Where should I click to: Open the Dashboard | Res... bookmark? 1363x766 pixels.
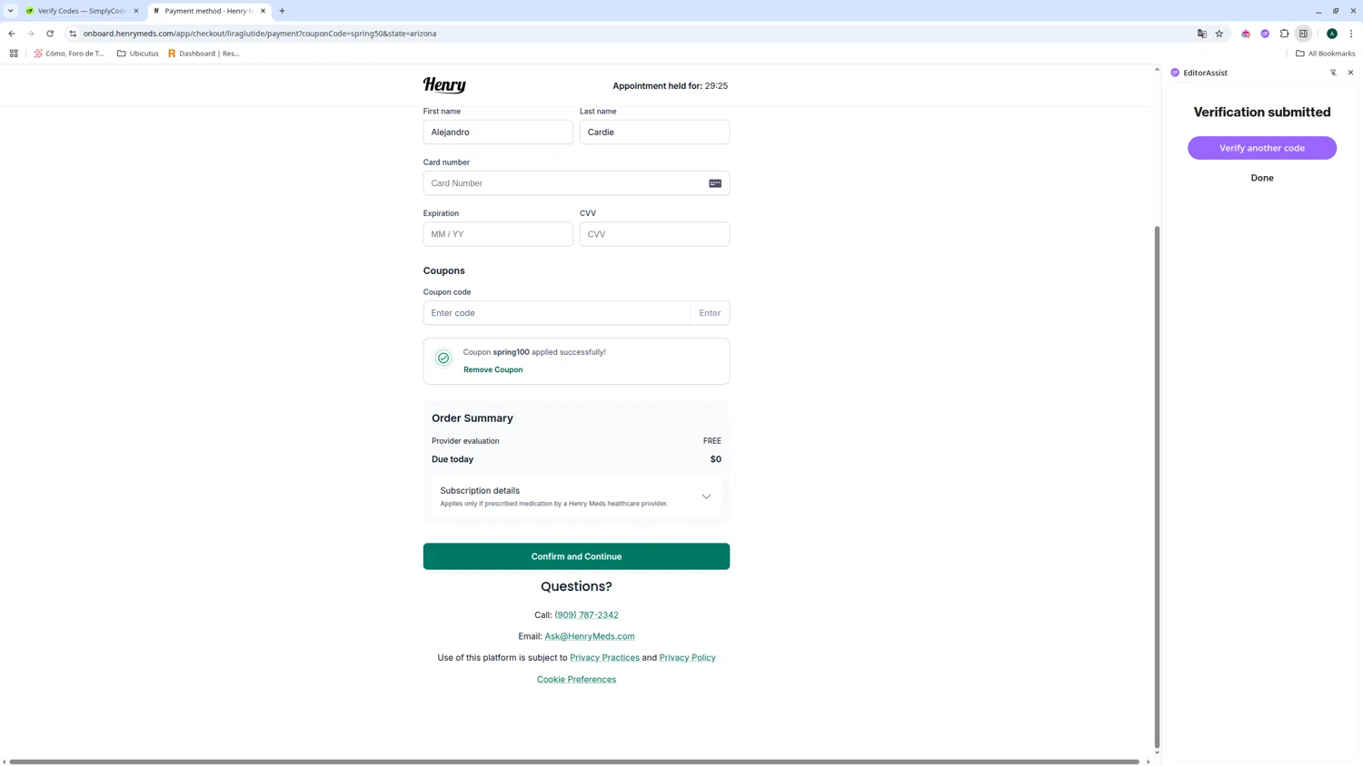pyautogui.click(x=204, y=54)
